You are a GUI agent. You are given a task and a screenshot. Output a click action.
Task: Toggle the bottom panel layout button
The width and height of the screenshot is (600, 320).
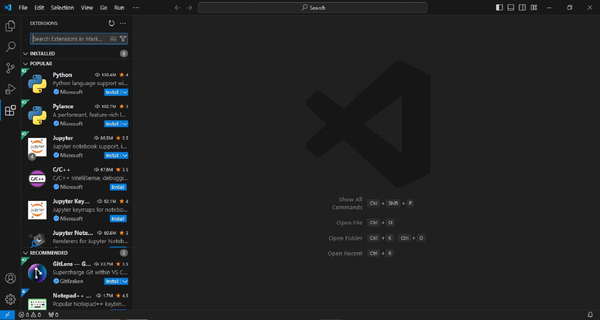pyautogui.click(x=511, y=8)
